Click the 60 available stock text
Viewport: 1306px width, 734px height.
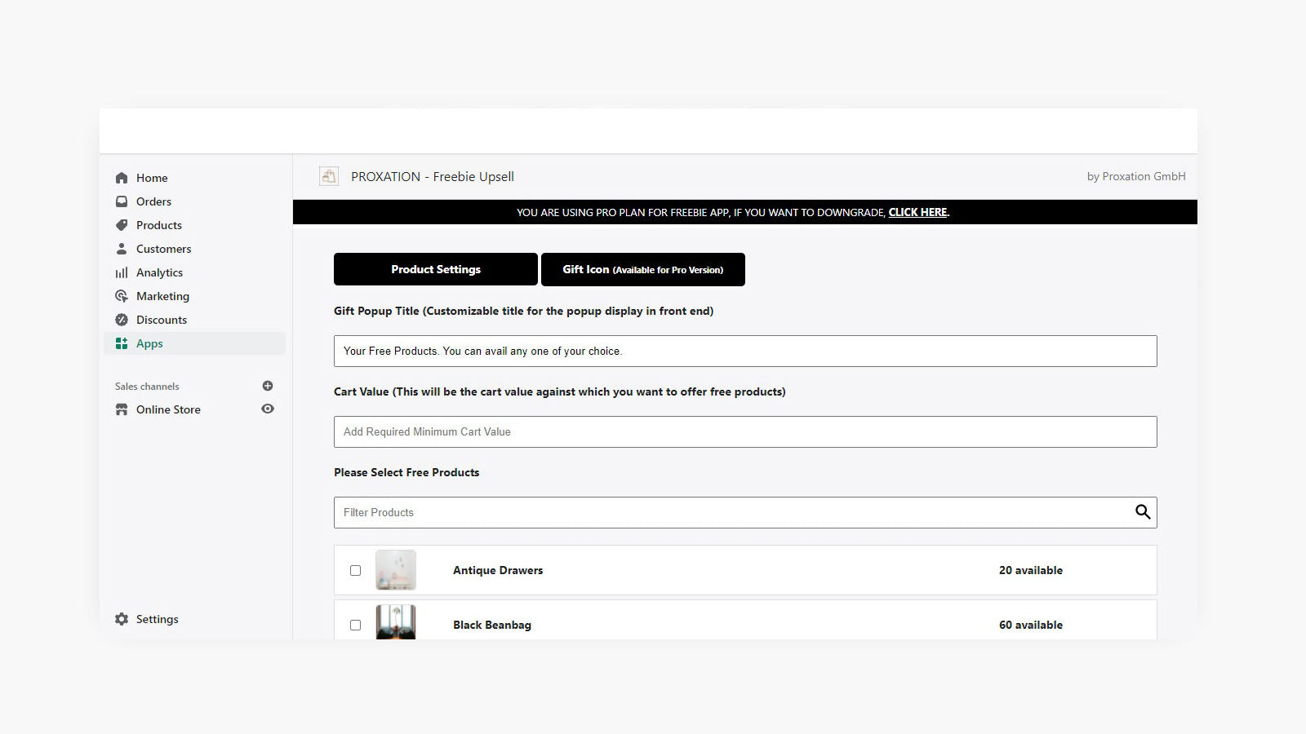coord(1031,625)
